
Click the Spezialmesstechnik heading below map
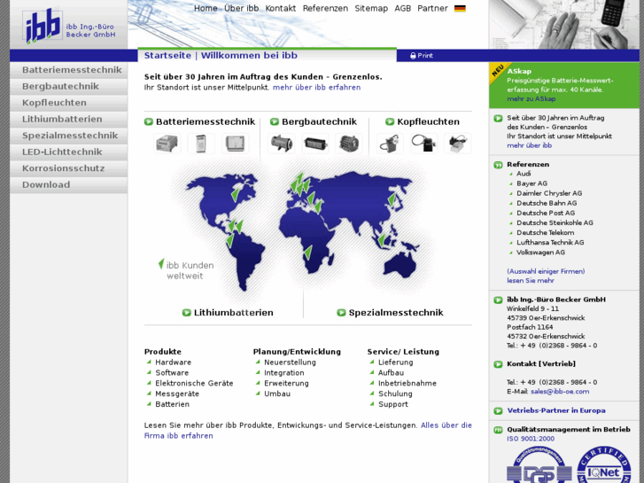click(396, 313)
